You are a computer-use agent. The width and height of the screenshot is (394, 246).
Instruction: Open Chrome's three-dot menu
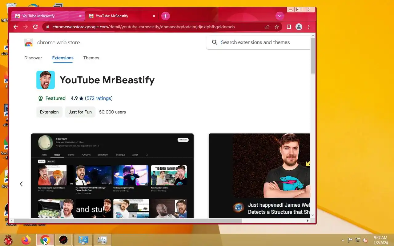[x=309, y=27]
